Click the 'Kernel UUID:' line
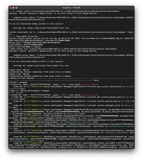Screen dimensions: 143x160 (35, 43)
